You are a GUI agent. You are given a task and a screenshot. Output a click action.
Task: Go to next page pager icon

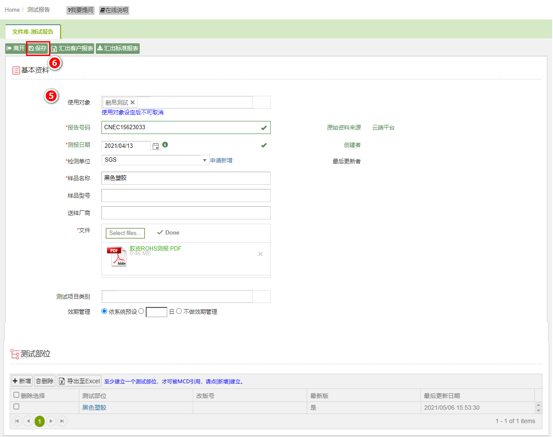[x=51, y=421]
